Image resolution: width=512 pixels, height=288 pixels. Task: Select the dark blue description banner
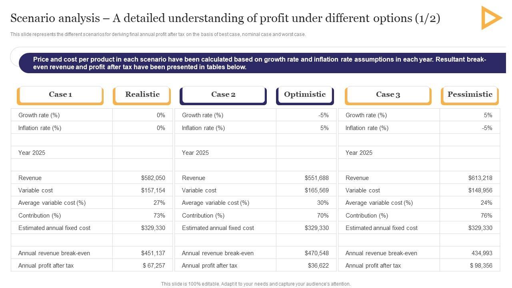click(260, 63)
